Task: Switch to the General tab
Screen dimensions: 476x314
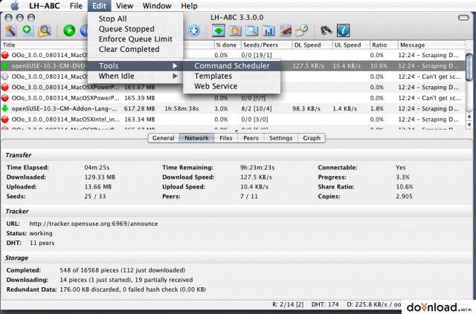Action: (164, 138)
